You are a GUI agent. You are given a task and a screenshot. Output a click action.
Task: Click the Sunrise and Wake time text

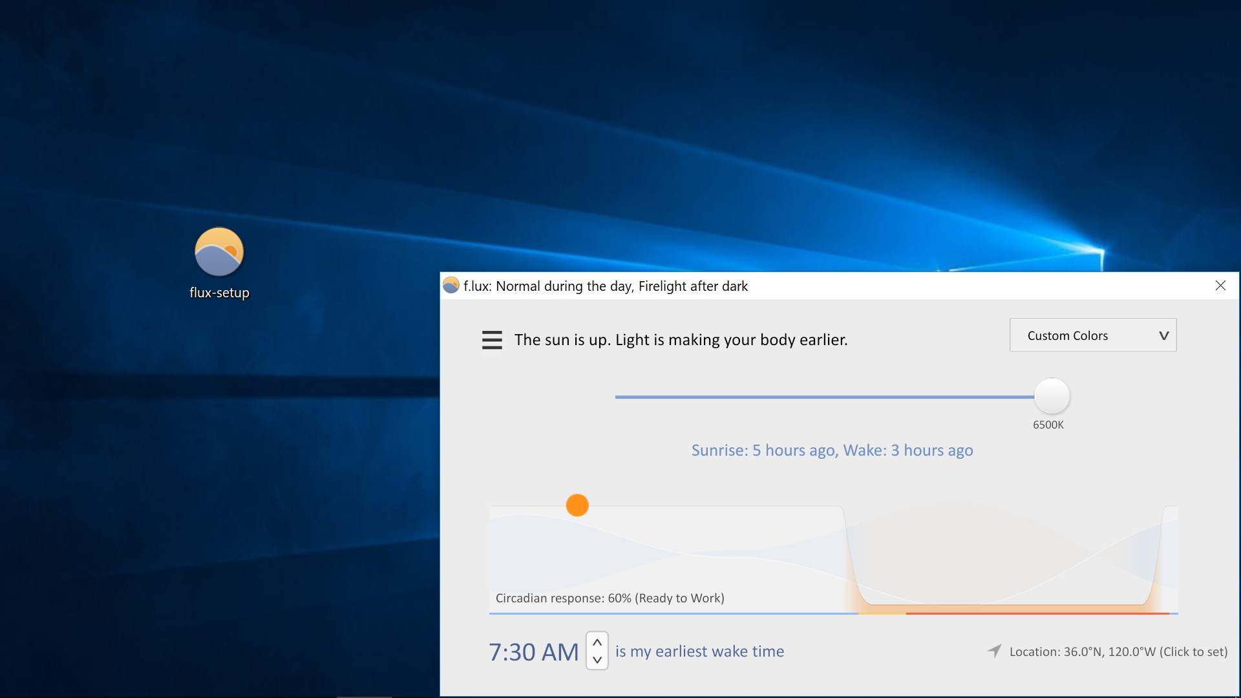click(832, 450)
